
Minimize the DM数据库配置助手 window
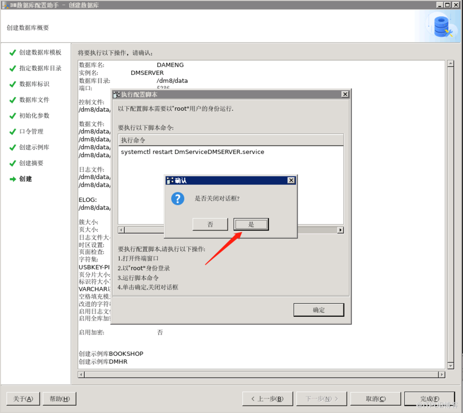[440, 5]
